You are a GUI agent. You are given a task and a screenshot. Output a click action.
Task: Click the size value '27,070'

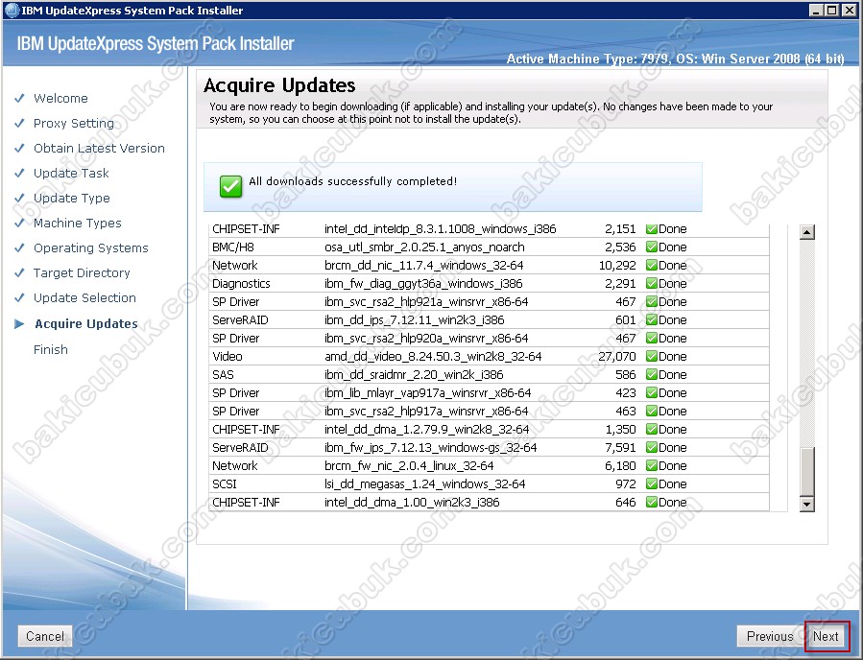tap(617, 357)
